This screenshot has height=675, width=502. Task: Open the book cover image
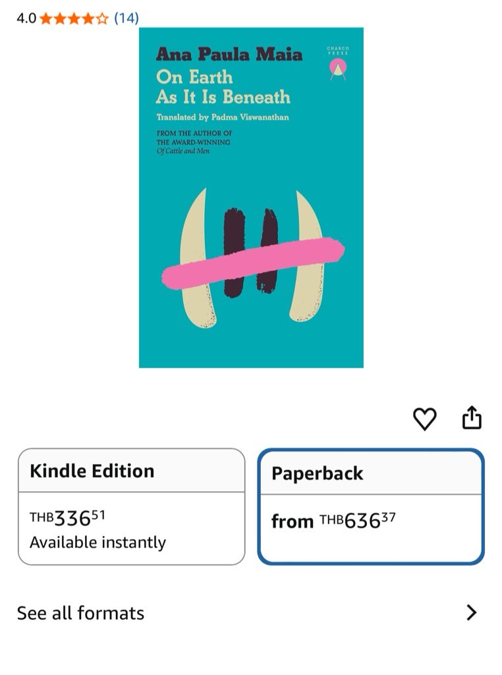click(251, 198)
